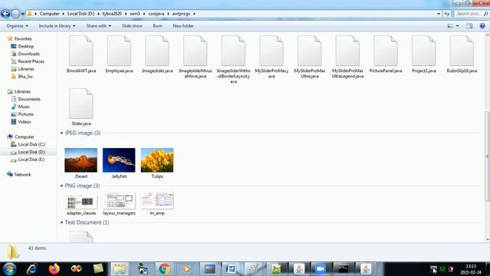Select the RubixSlip16.java file
Viewport: 490px width, 276px height.
tap(462, 54)
